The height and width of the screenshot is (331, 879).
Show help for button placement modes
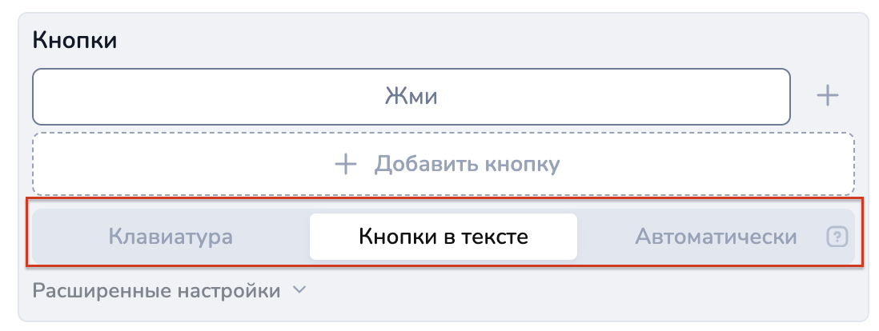coord(837,237)
